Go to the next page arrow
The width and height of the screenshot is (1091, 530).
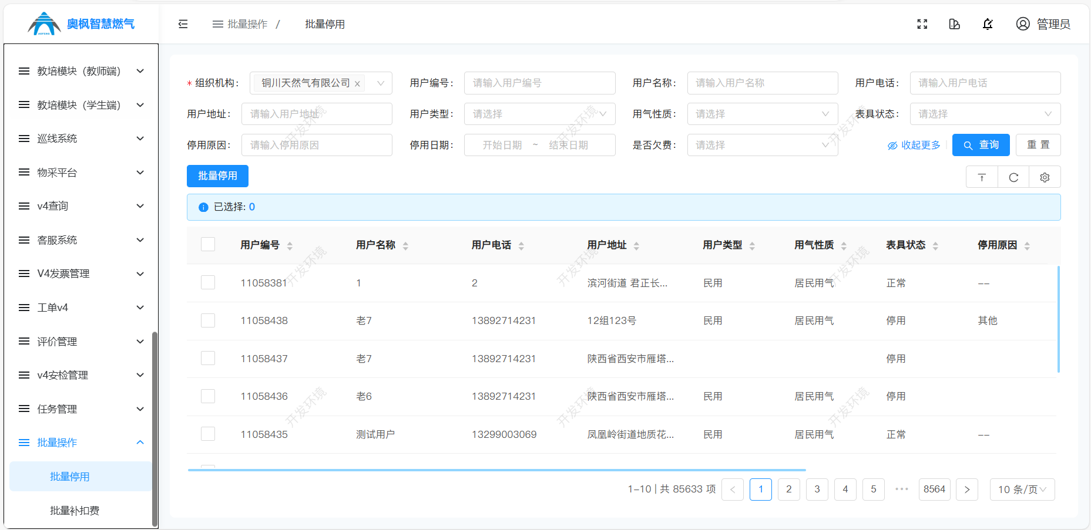967,490
